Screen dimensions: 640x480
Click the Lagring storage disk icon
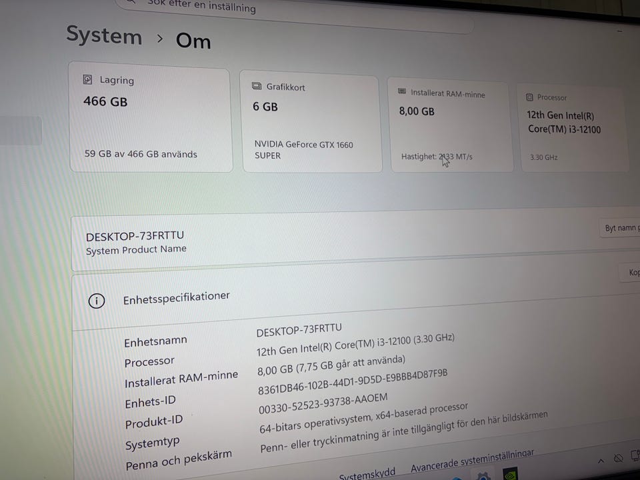pos(87,79)
